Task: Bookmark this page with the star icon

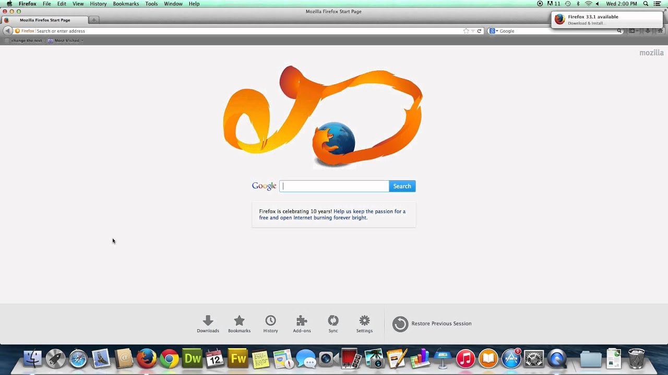Action: [x=466, y=31]
